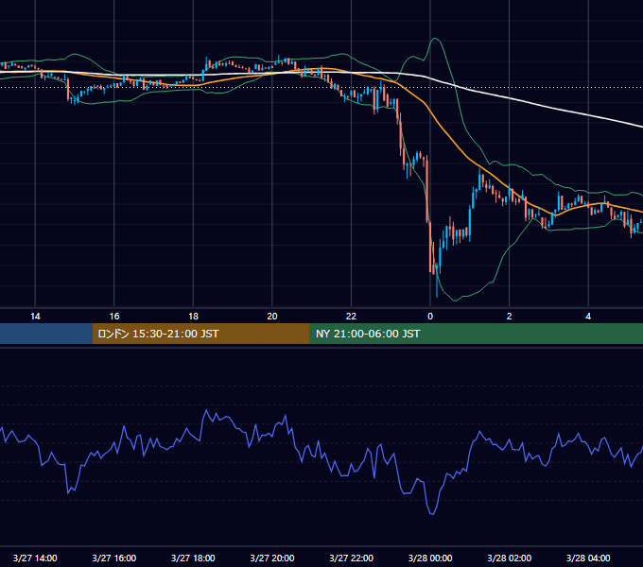Screen dimensions: 643x567
Task: Click the 3/28 04:00 time label
Action: click(588, 558)
